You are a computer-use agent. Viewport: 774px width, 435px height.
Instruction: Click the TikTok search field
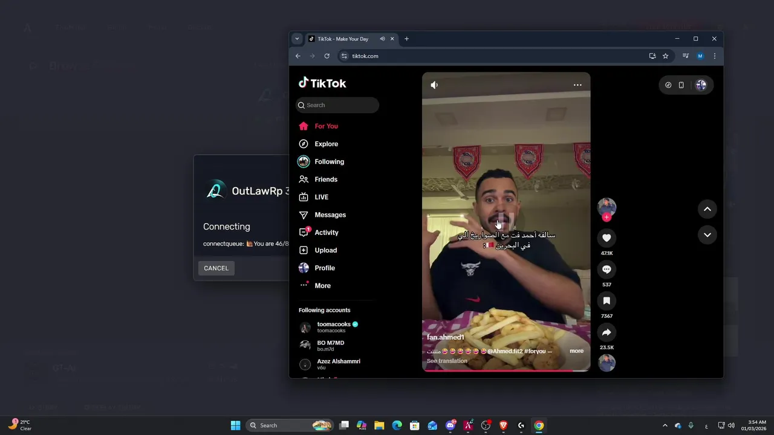(x=337, y=105)
